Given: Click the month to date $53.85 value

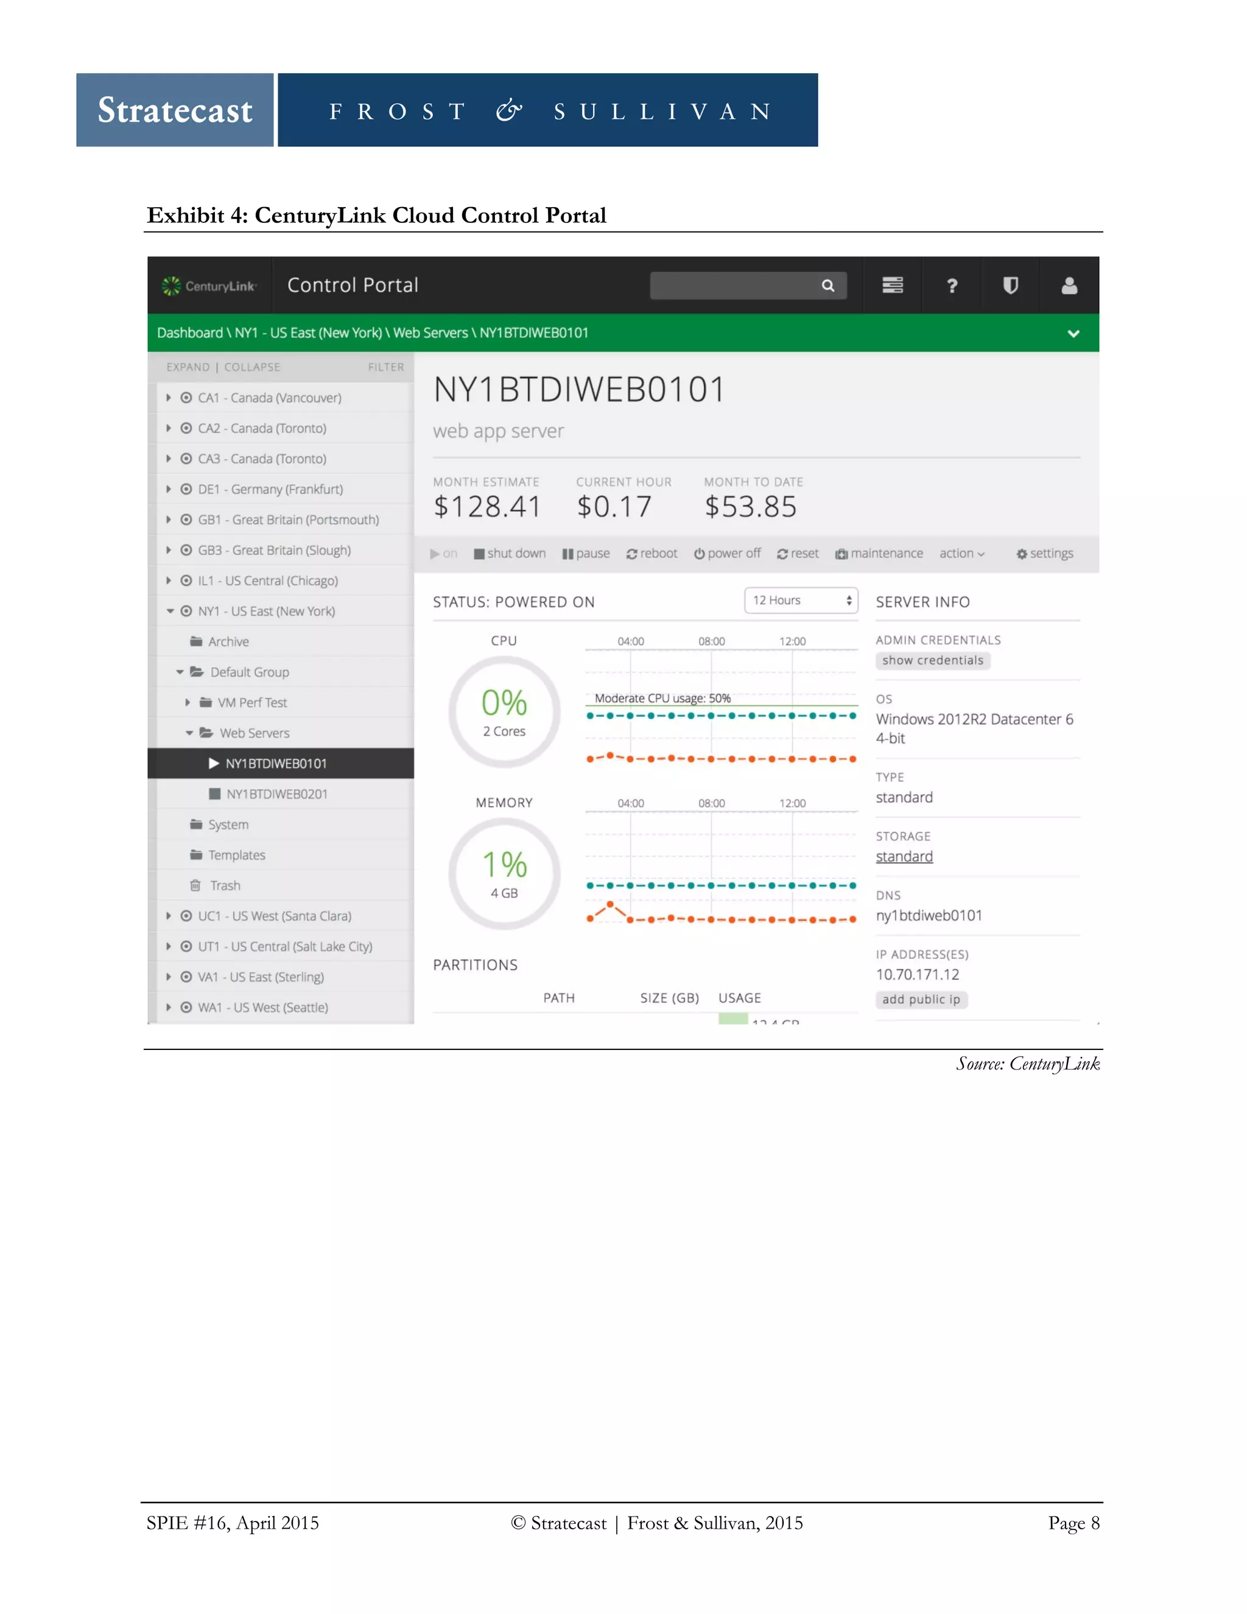Looking at the screenshot, I should tap(751, 507).
